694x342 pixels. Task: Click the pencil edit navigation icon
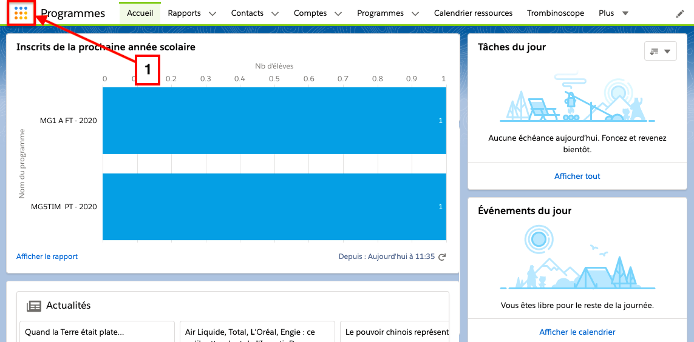point(680,13)
